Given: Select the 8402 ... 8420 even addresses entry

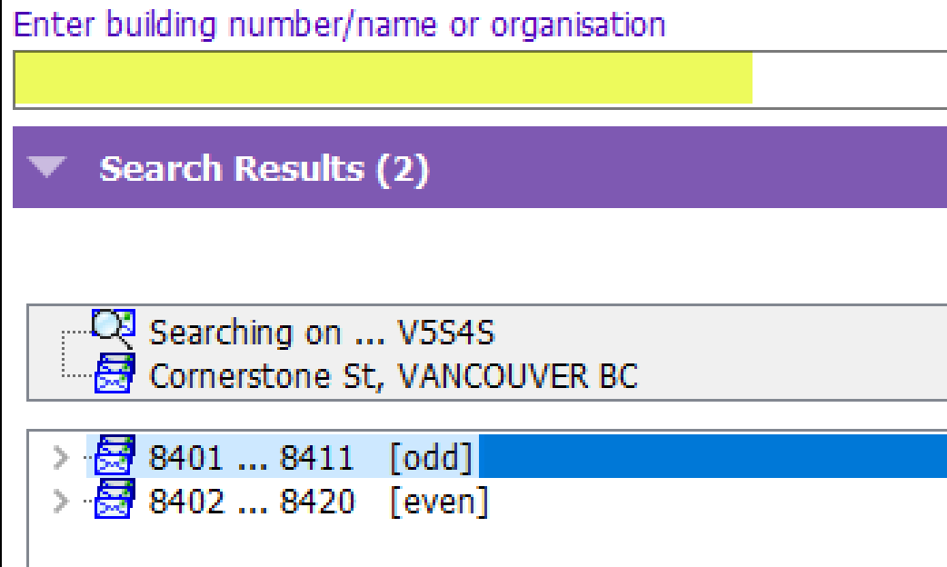Looking at the screenshot, I should click(x=318, y=502).
